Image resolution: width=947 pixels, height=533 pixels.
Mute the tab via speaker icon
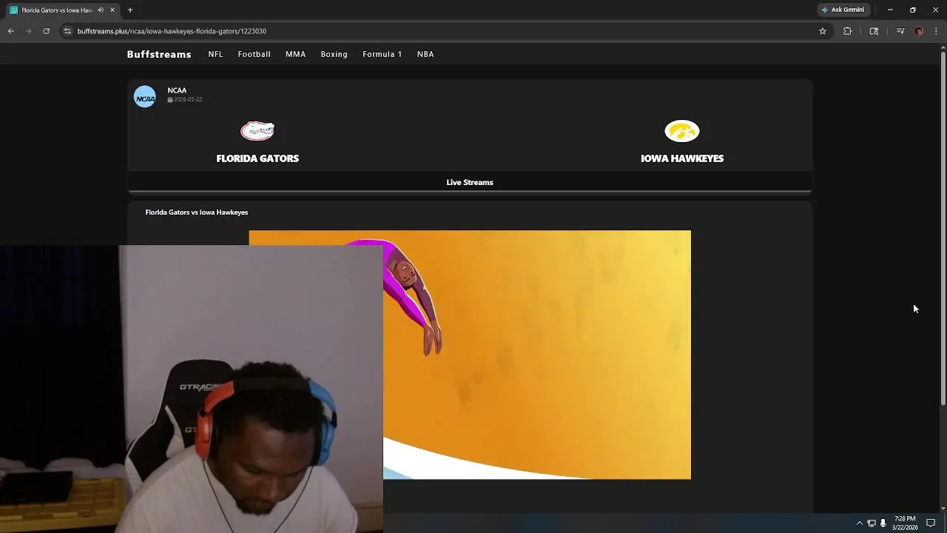tap(101, 10)
